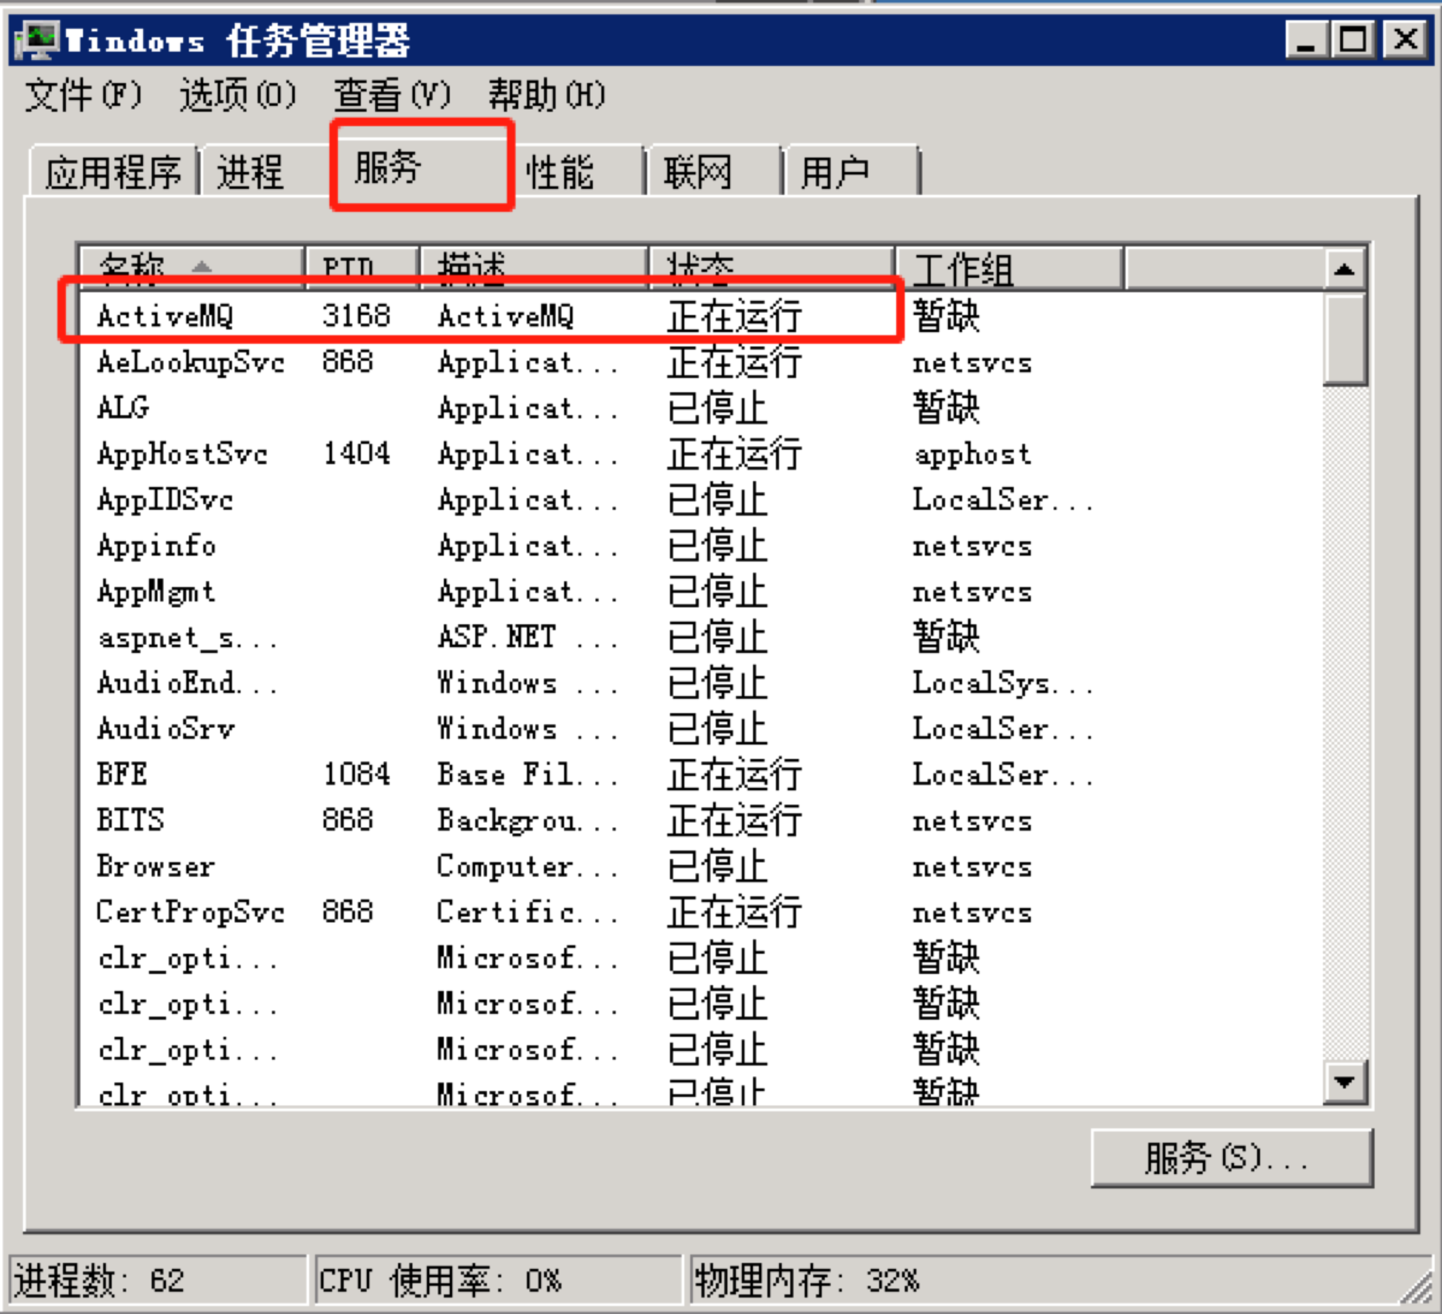Viewport: 1442px width, 1314px height.
Task: Select the AeLookupSvc service row
Action: 701,361
